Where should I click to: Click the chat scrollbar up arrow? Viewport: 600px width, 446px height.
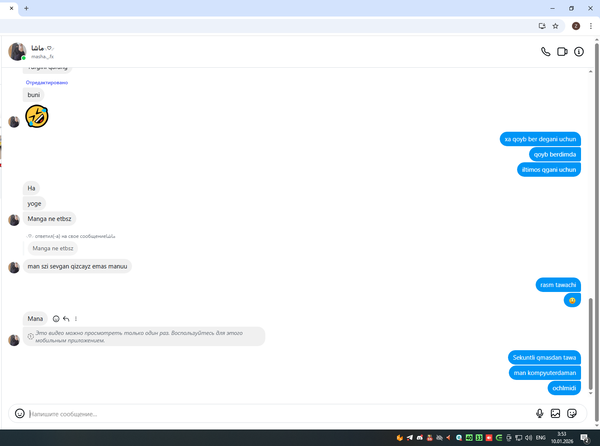point(591,71)
